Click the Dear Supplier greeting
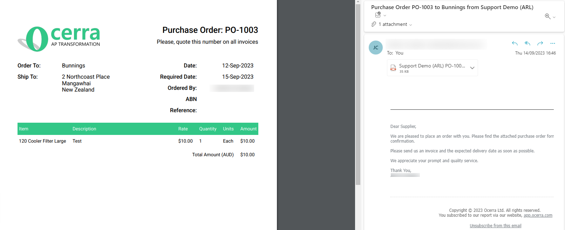The height and width of the screenshot is (230, 565). [403, 127]
